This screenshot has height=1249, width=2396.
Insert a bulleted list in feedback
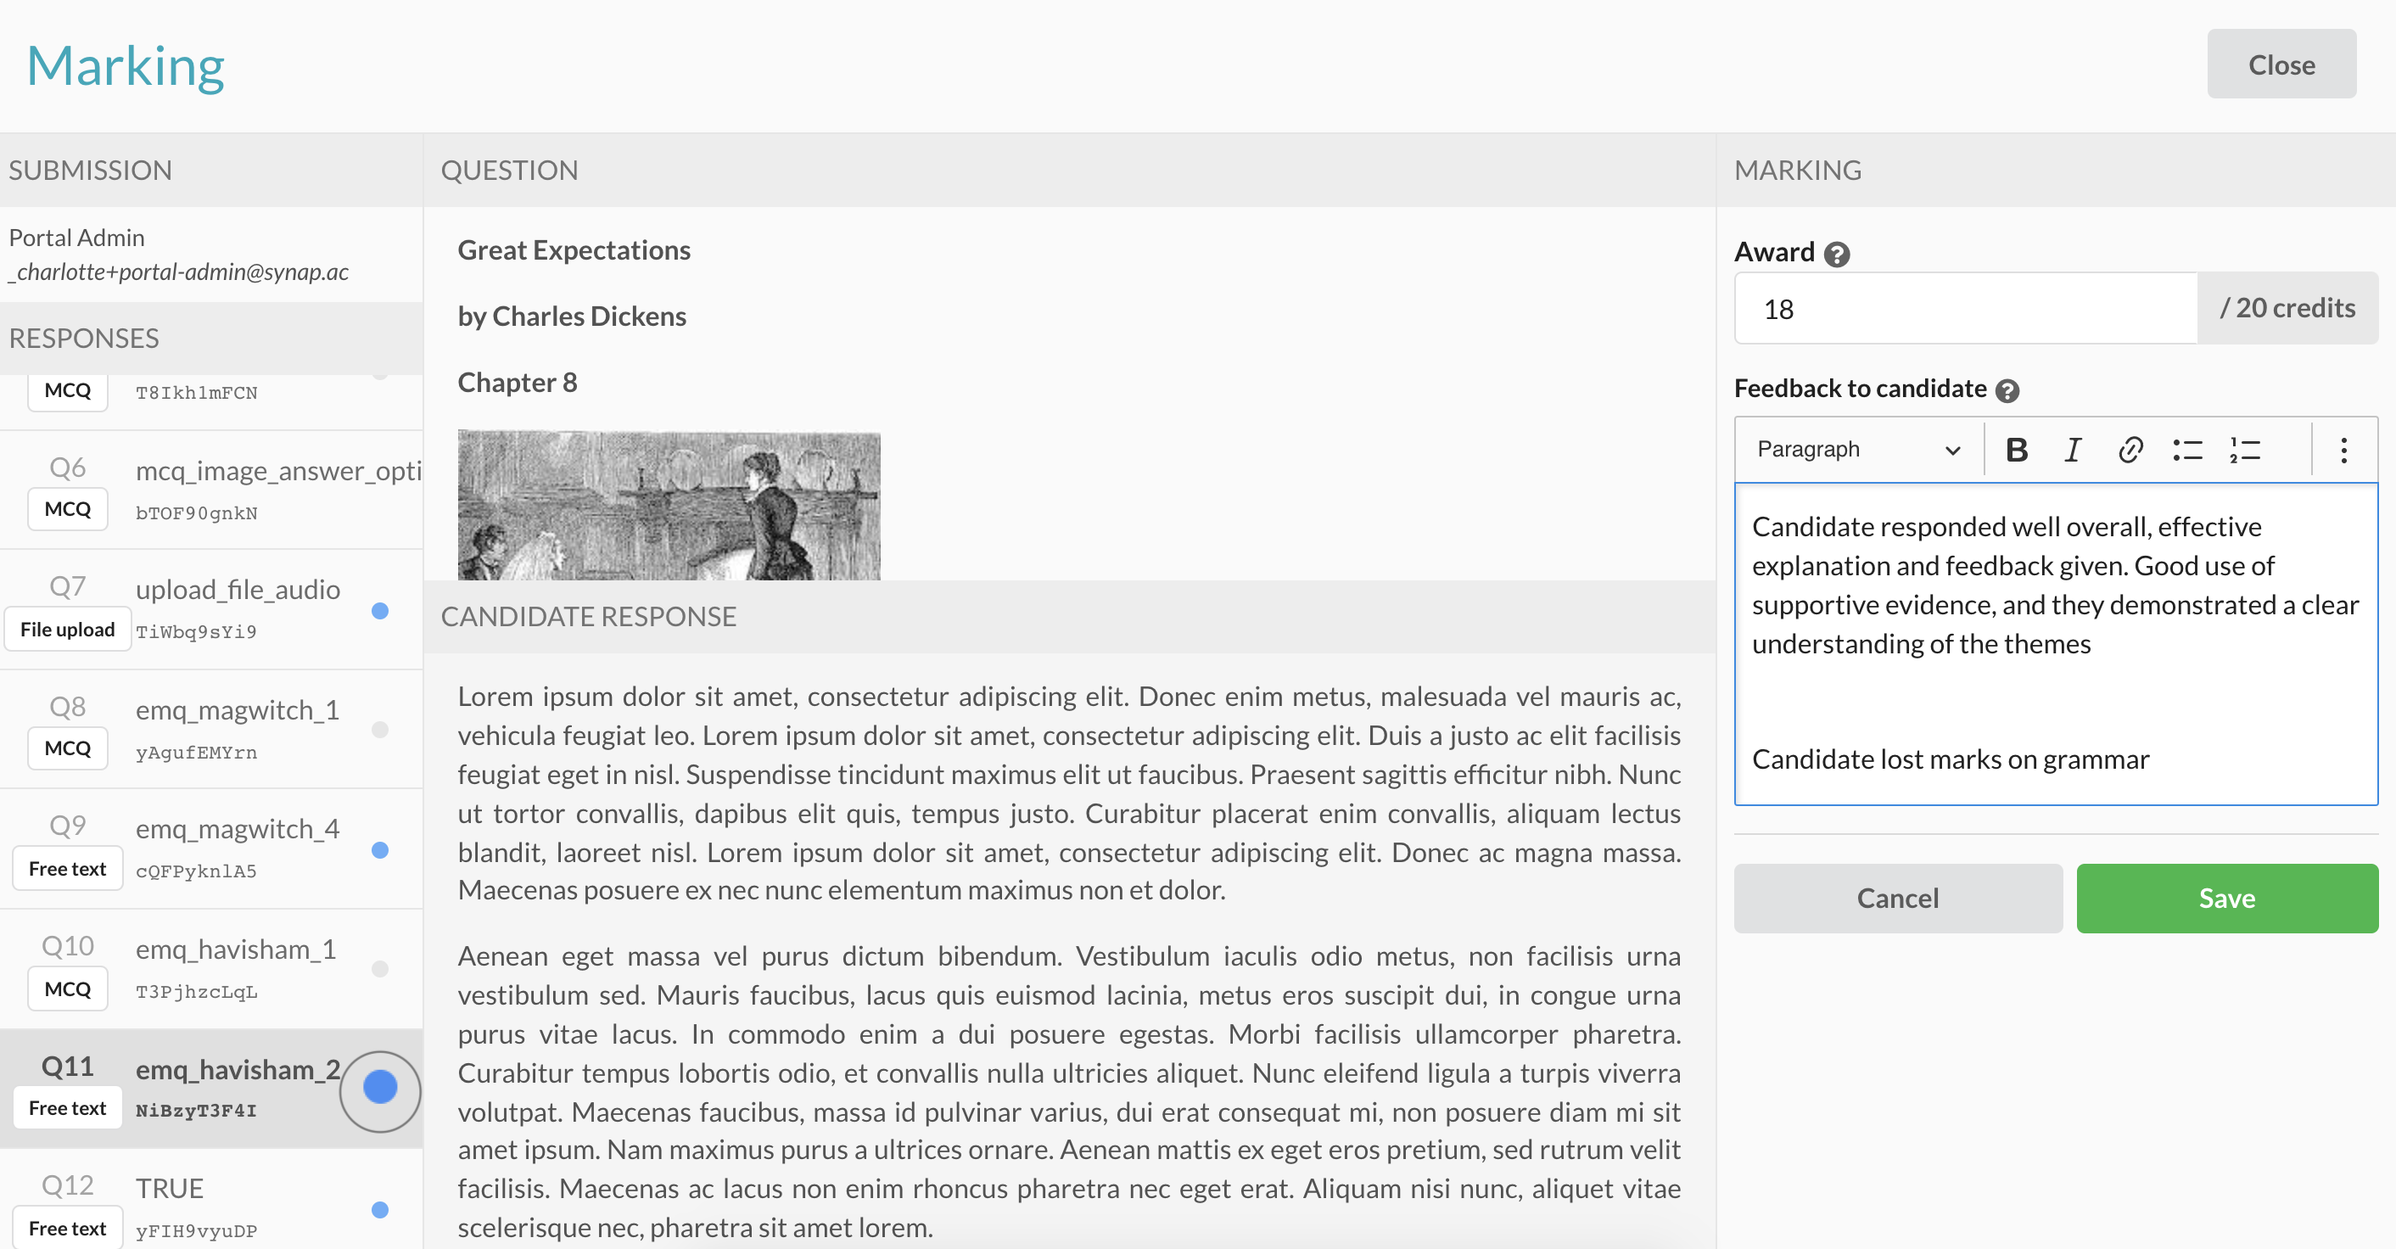pos(2187,450)
